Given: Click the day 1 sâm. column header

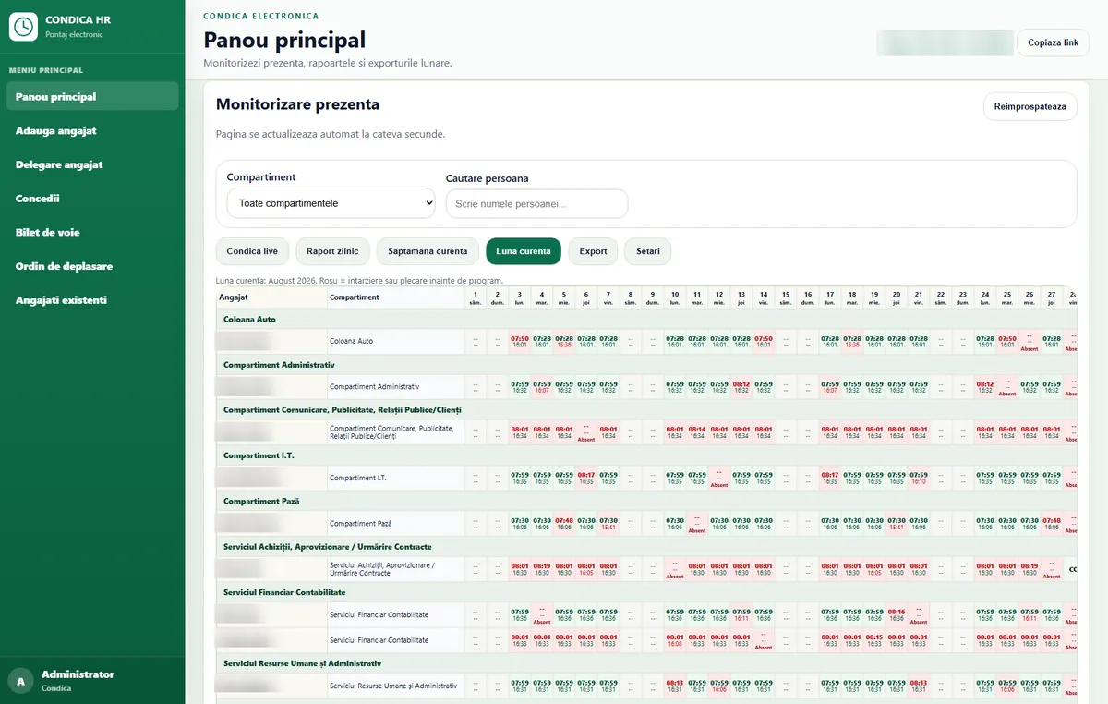Looking at the screenshot, I should (476, 297).
